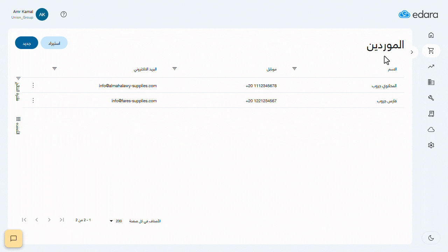Open the cloud icon in sidebar
This screenshot has width=448, height=252.
click(431, 129)
